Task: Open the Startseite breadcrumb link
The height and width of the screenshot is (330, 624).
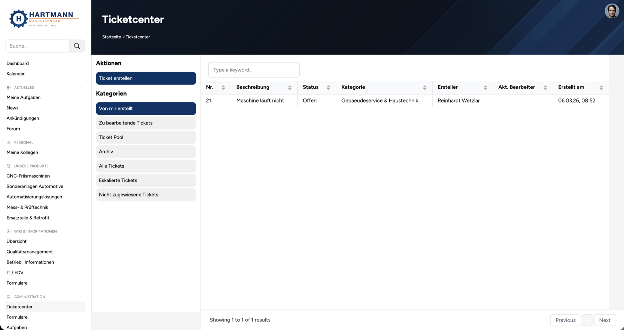Action: [111, 37]
